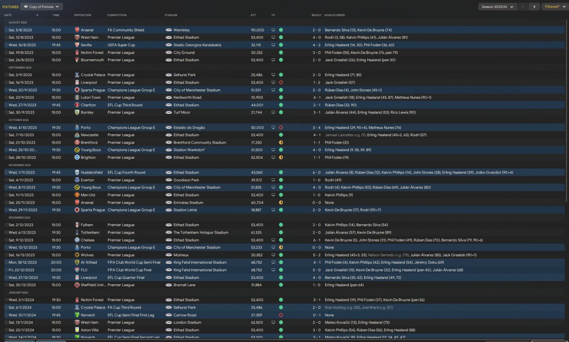This screenshot has height=342, width=569.
Task: Toggle the selection circle for Sat, 2/12/2023
Action: (x=6, y=225)
